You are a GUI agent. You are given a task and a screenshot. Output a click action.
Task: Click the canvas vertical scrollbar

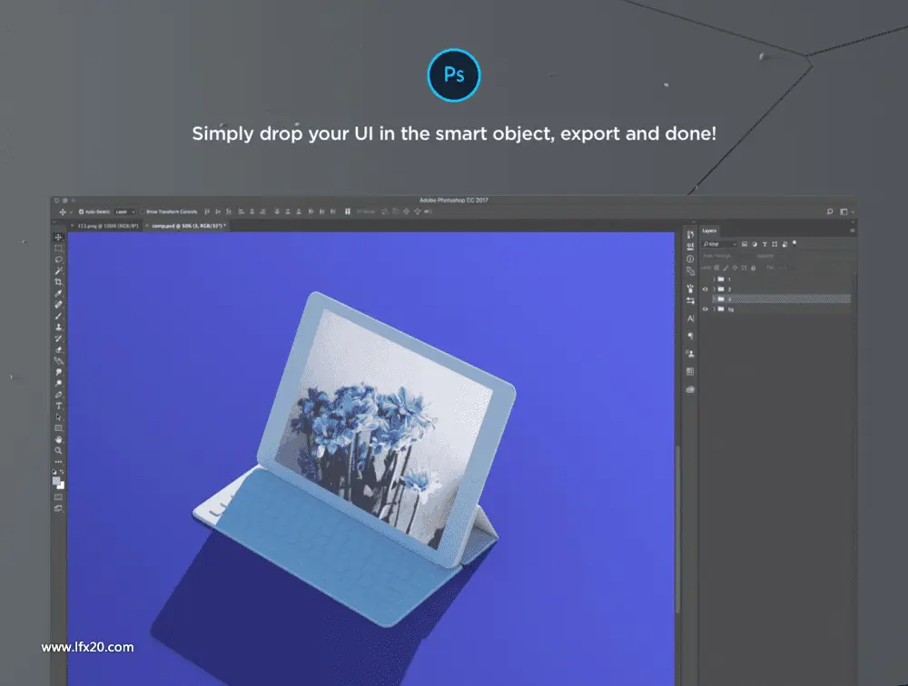click(677, 528)
